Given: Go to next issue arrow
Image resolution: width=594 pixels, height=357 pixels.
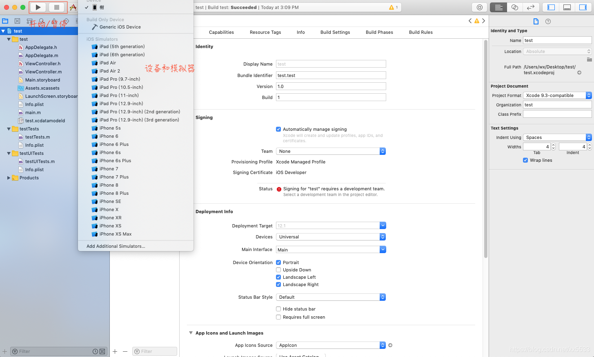Looking at the screenshot, I should [483, 21].
